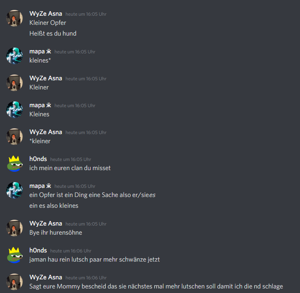Click the mapa username above "Kleines"
Viewport: 300px width, 293px height.
[x=40, y=106]
